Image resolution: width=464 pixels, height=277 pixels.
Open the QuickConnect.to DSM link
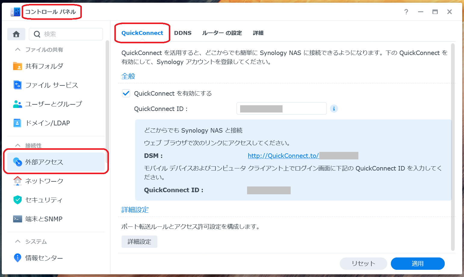click(283, 155)
